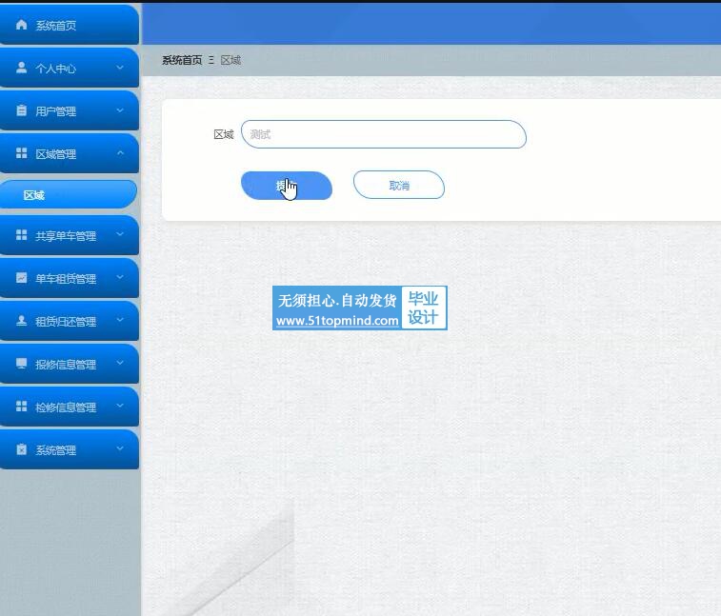This screenshot has height=616, width=721.
Task: Expand the 检修信息管理 chevron
Action: click(x=120, y=406)
